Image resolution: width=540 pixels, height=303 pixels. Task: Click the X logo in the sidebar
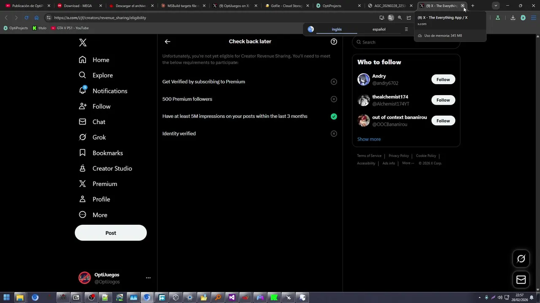(83, 43)
